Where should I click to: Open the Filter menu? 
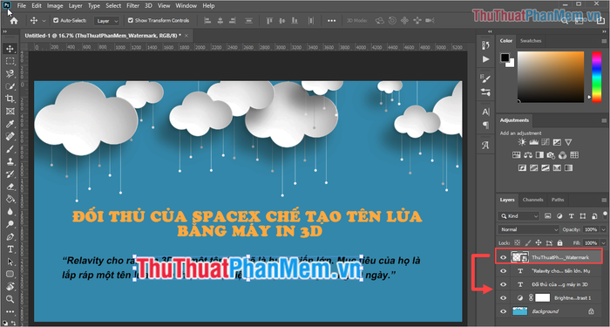(x=132, y=6)
